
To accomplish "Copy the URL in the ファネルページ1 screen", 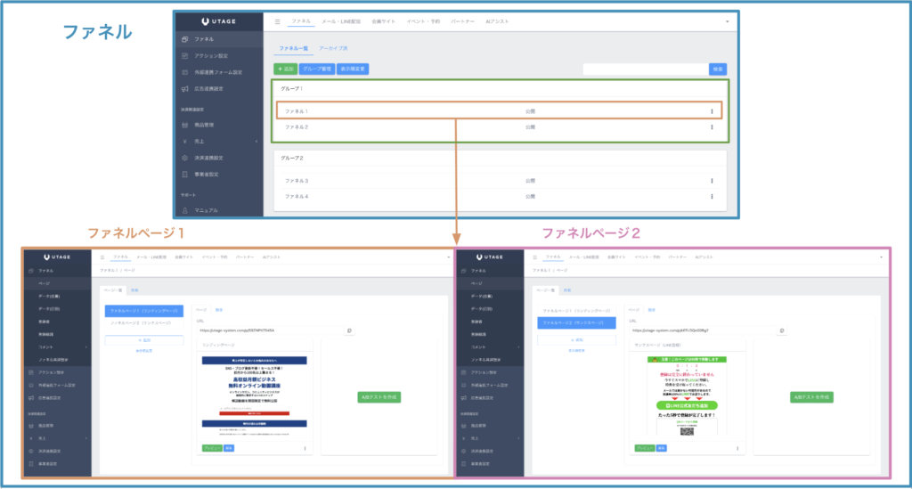I will coord(348,330).
